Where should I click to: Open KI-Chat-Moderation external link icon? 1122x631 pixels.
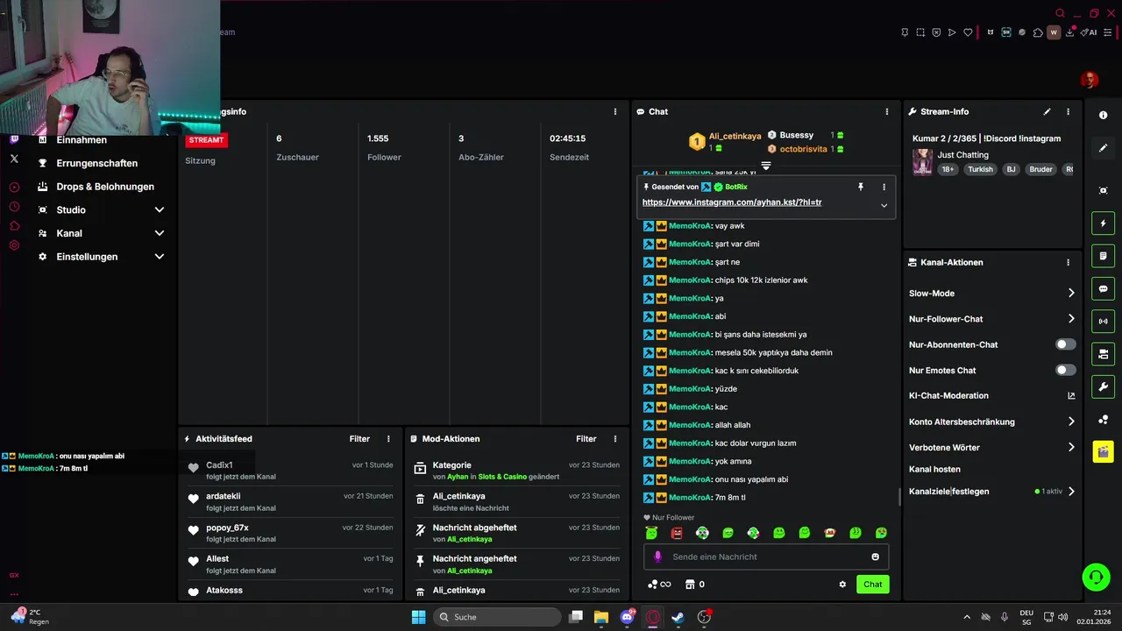tap(1071, 396)
